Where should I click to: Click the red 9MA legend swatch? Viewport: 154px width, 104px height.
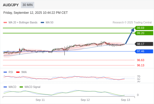[x=18, y=72]
